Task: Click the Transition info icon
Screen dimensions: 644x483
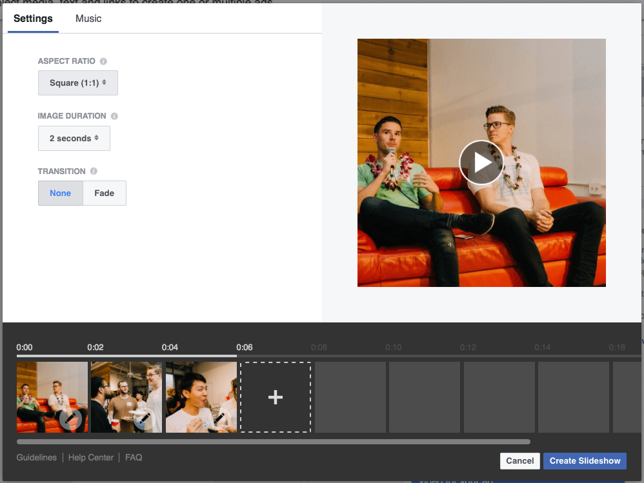Action: [94, 171]
